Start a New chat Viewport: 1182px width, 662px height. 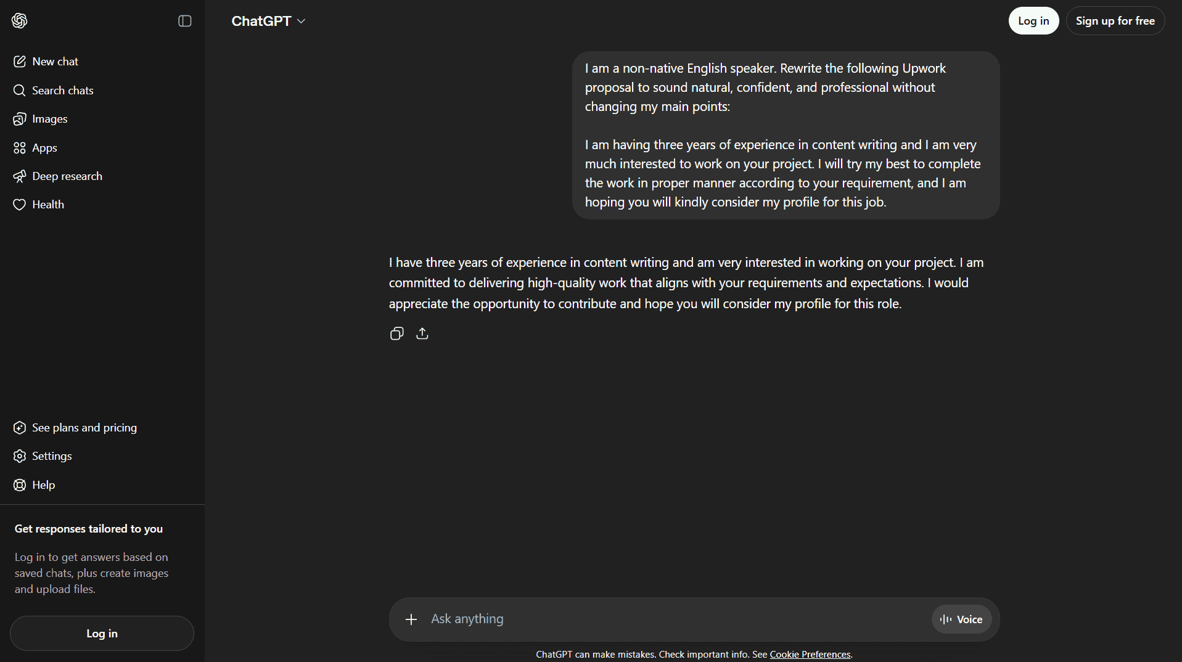(x=55, y=61)
